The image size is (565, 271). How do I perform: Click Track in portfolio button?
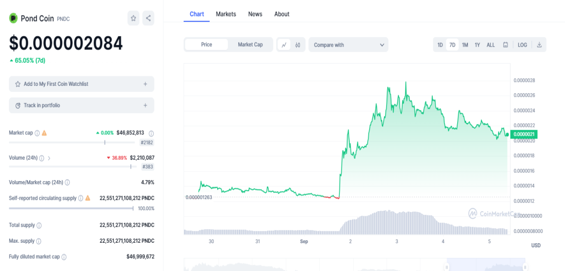tap(81, 105)
